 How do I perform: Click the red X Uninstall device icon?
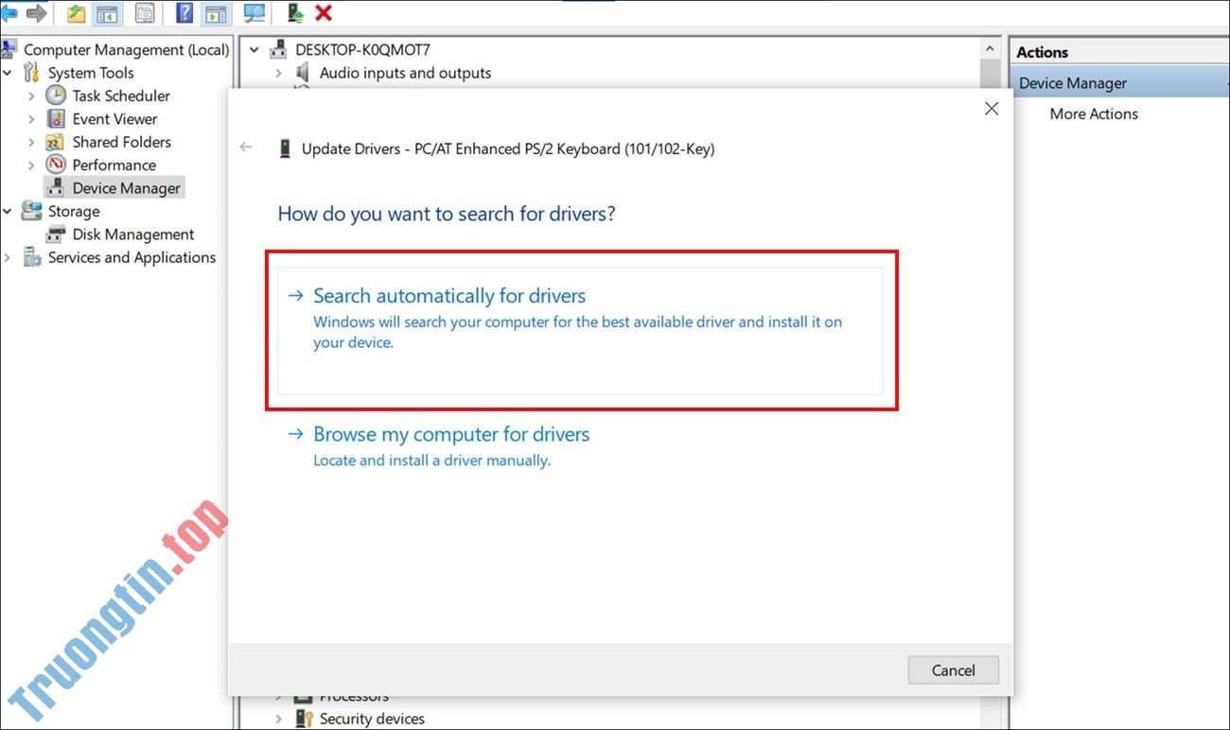pyautogui.click(x=324, y=13)
